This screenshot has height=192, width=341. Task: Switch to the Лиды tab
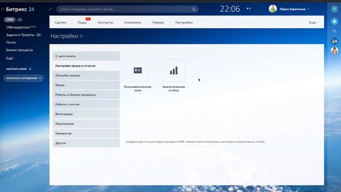[82, 22]
